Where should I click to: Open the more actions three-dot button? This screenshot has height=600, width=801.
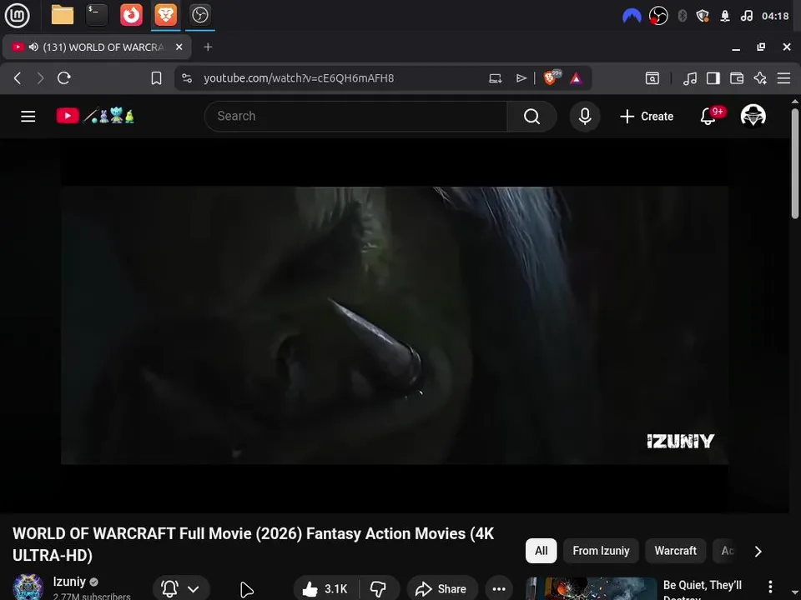[x=499, y=589]
